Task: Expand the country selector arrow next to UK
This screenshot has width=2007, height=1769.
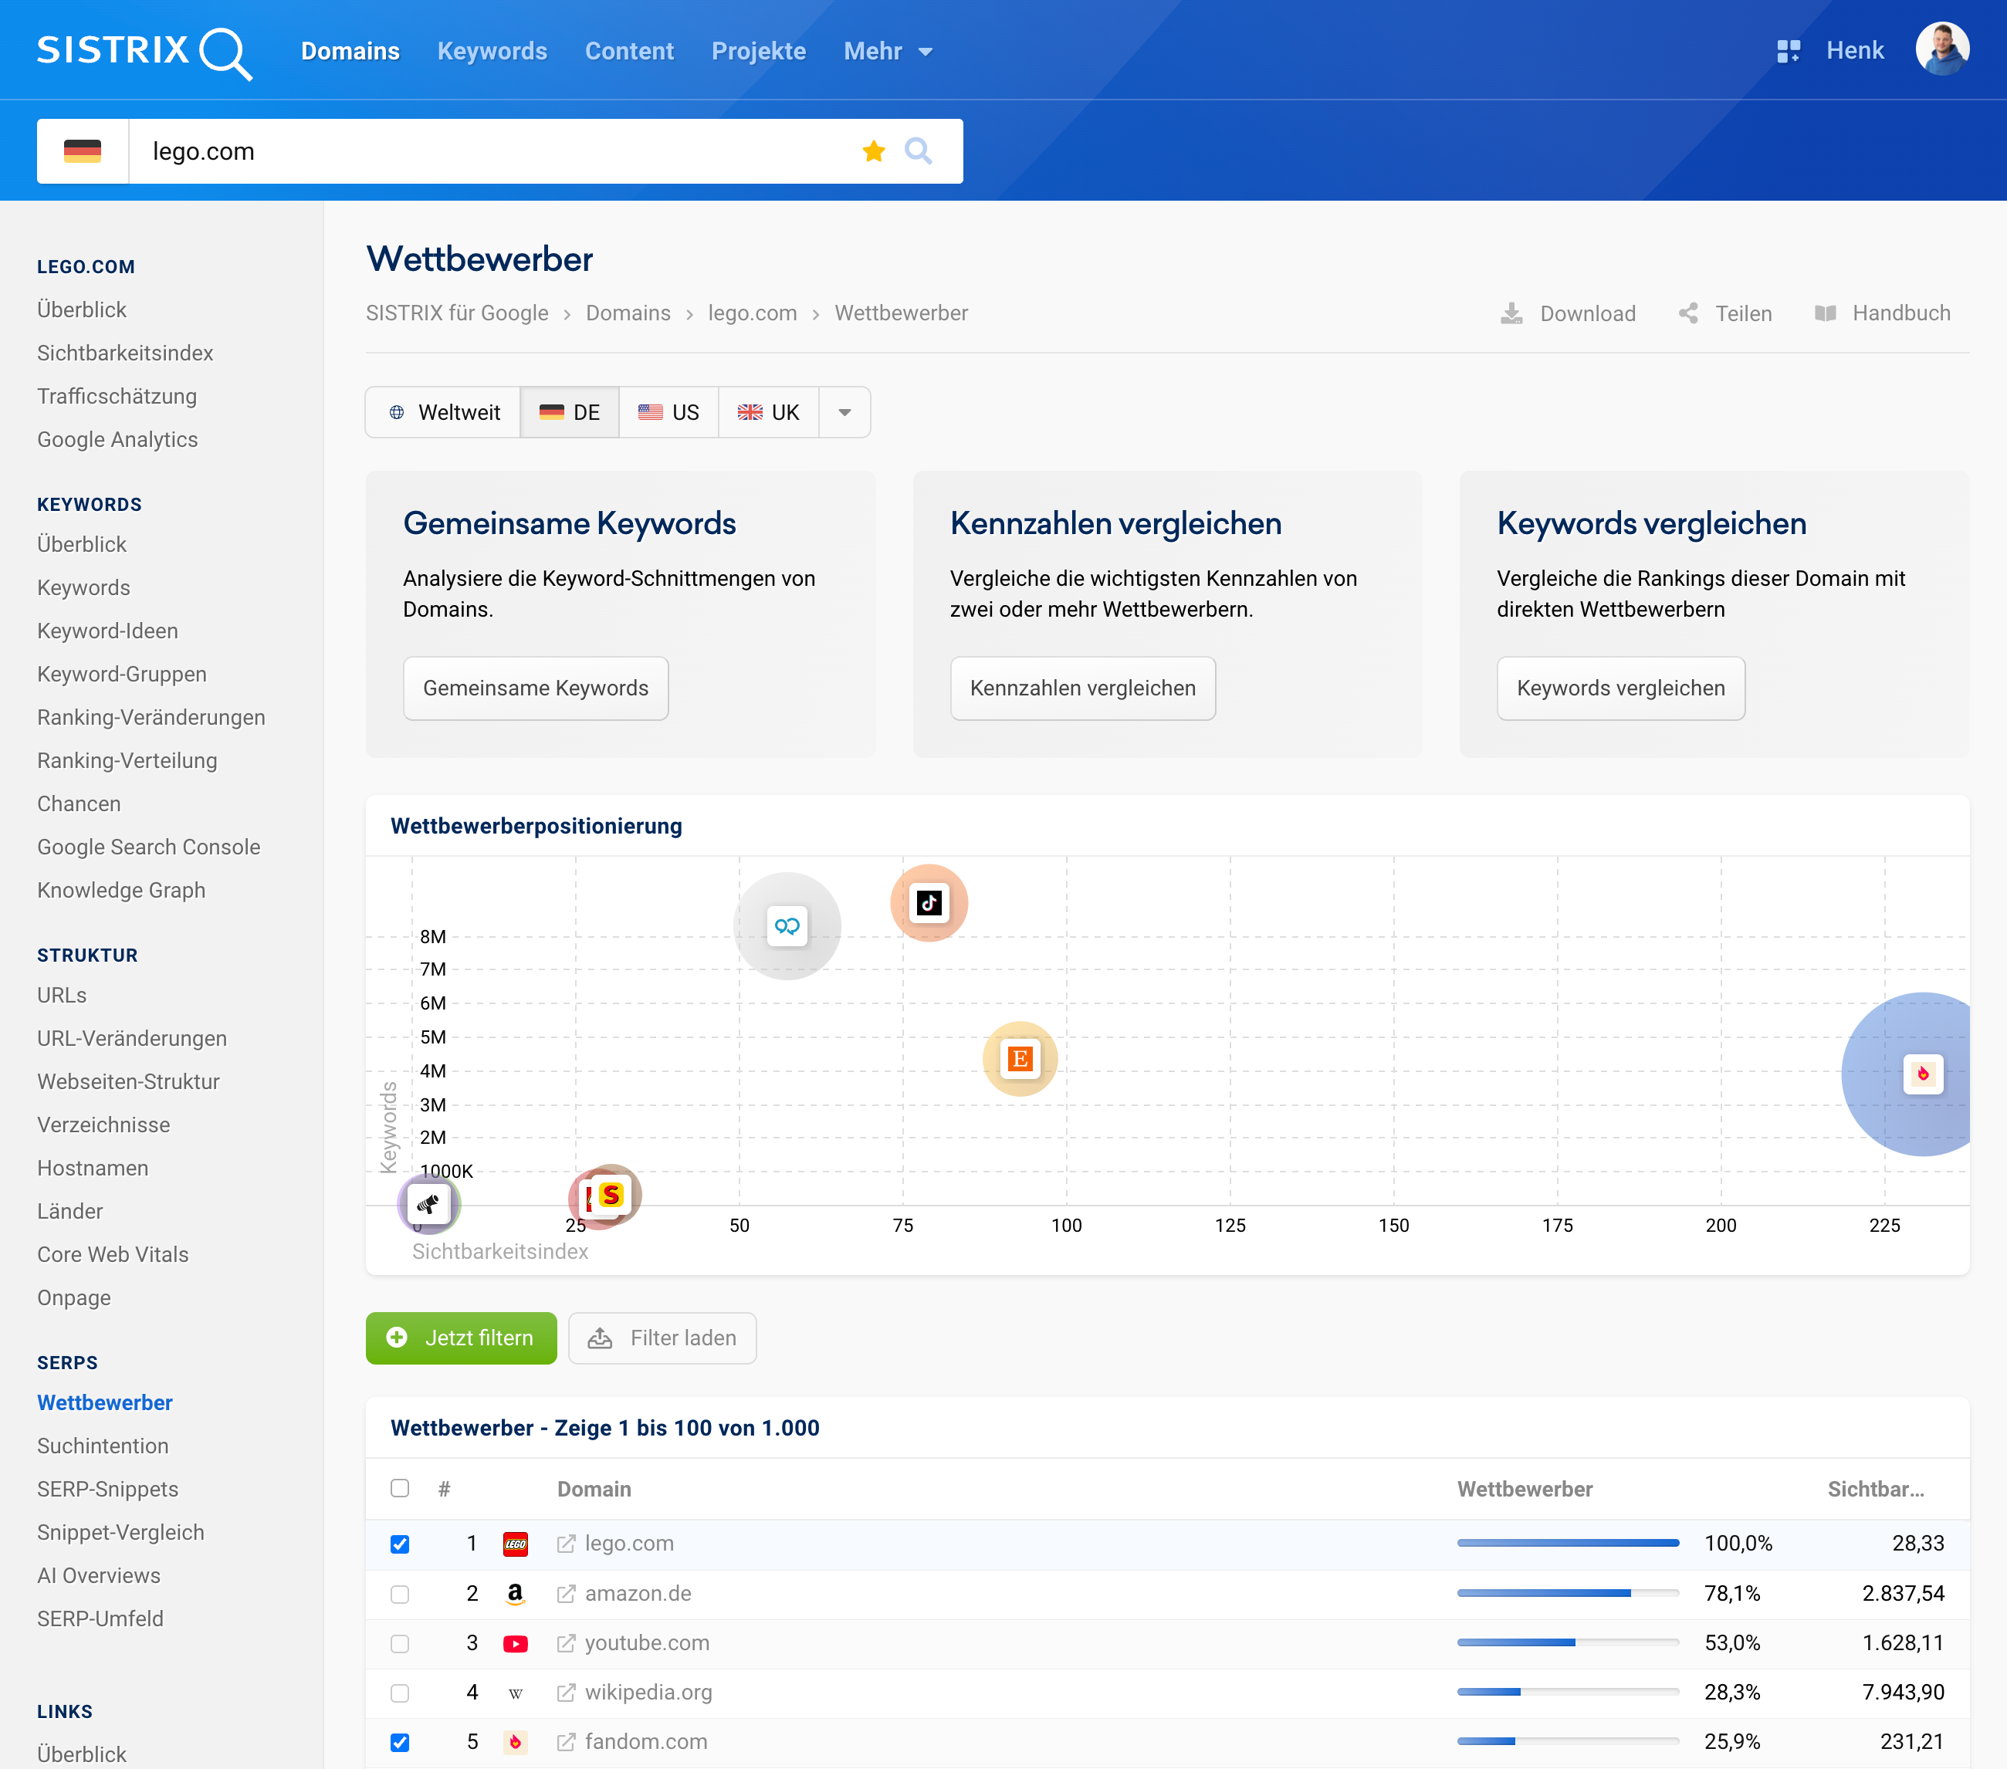Action: [844, 412]
